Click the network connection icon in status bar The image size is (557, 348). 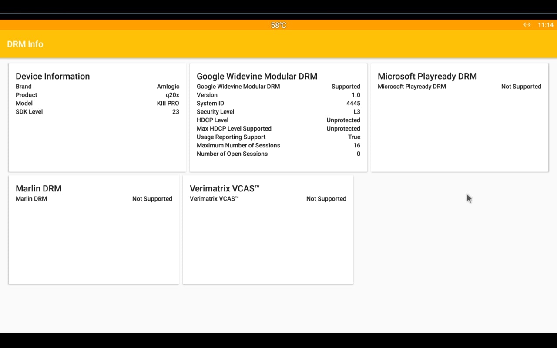point(527,25)
